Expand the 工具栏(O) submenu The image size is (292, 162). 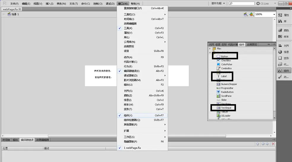pos(143,14)
